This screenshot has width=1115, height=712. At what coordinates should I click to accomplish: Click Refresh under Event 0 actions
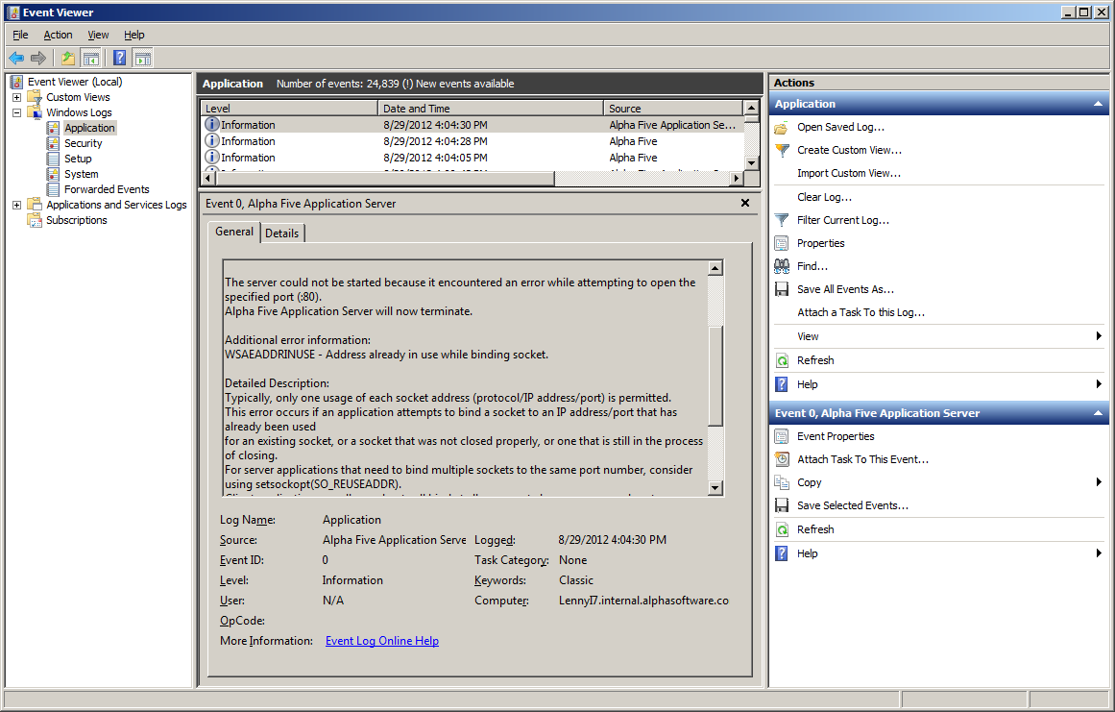pos(815,529)
